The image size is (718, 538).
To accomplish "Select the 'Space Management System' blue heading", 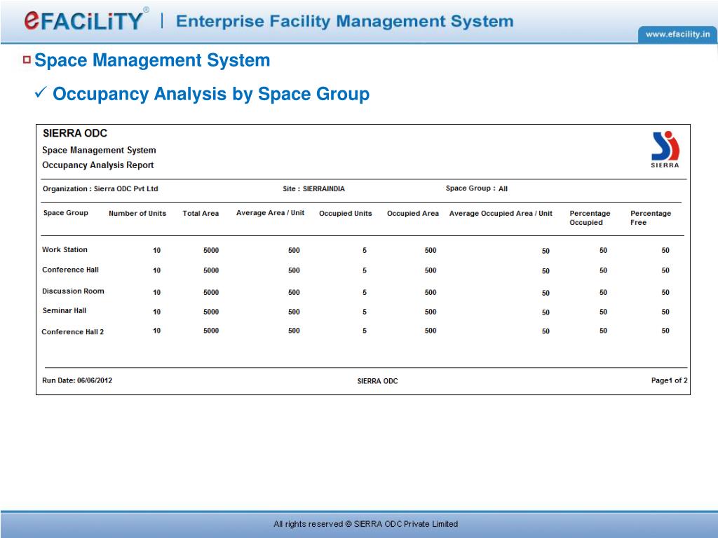I will point(152,60).
